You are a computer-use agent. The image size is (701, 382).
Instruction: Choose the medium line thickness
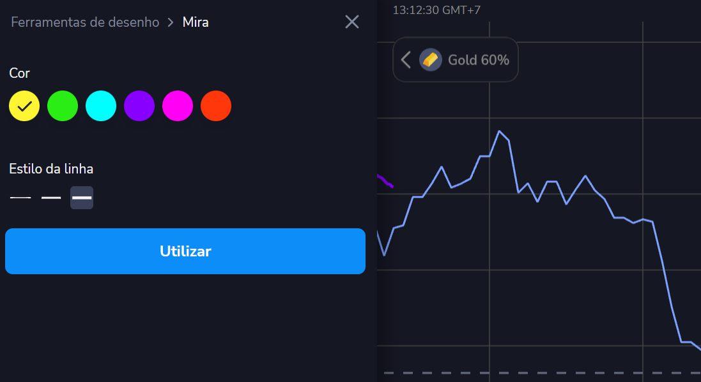(x=51, y=198)
